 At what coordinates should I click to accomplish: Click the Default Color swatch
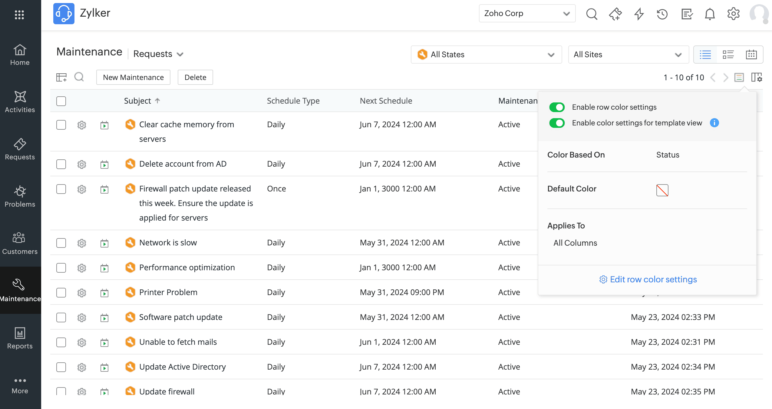pos(662,190)
